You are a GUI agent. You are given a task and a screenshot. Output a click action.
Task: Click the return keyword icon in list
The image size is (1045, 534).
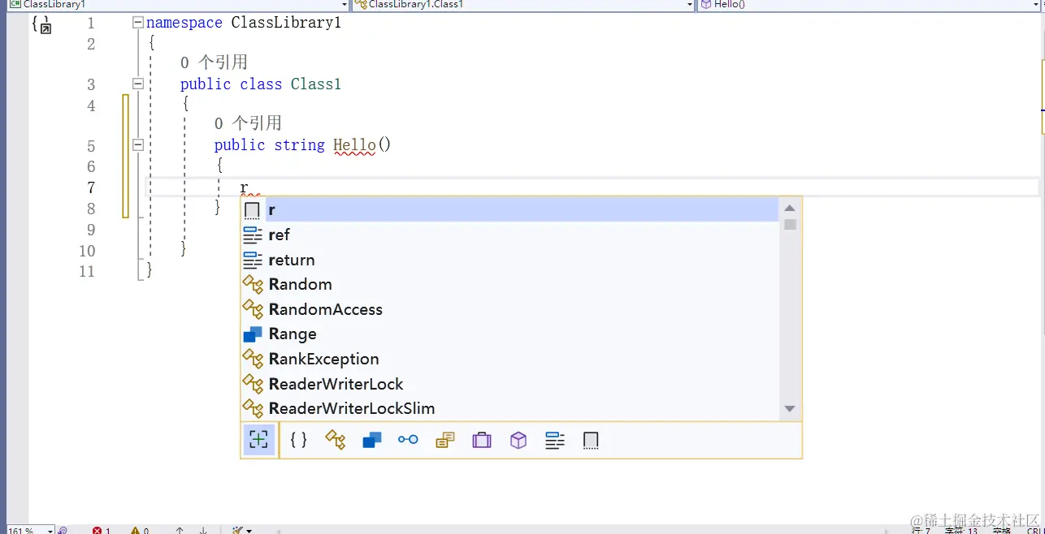pos(254,260)
